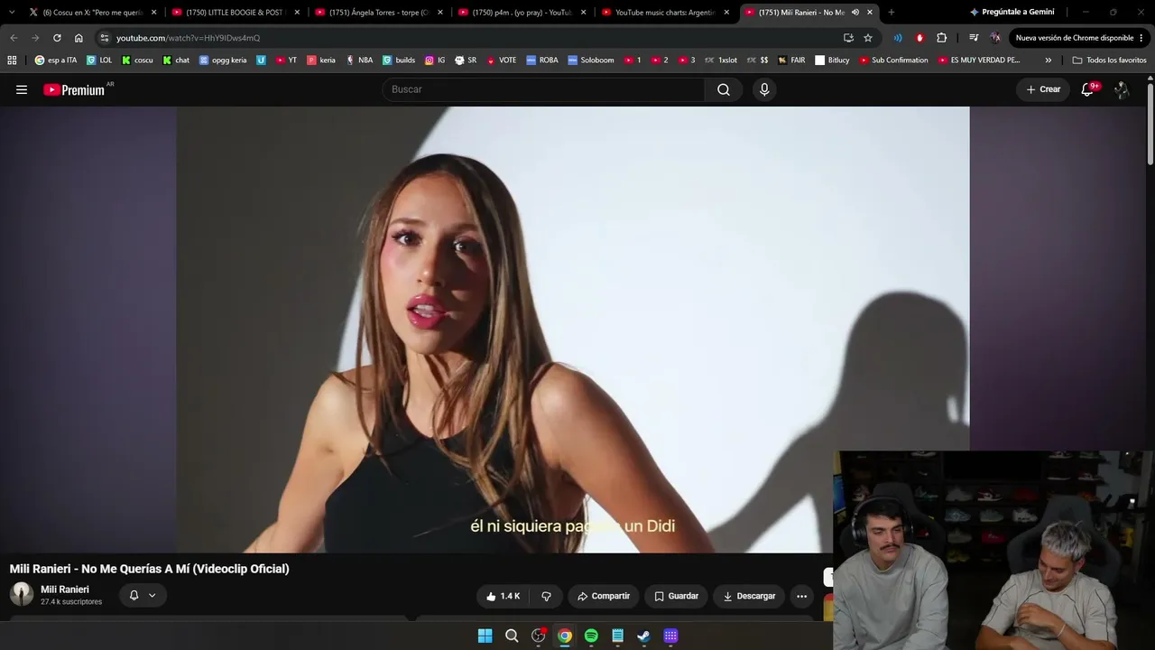Open the NBA bookmark
The image size is (1155, 650).
point(359,60)
